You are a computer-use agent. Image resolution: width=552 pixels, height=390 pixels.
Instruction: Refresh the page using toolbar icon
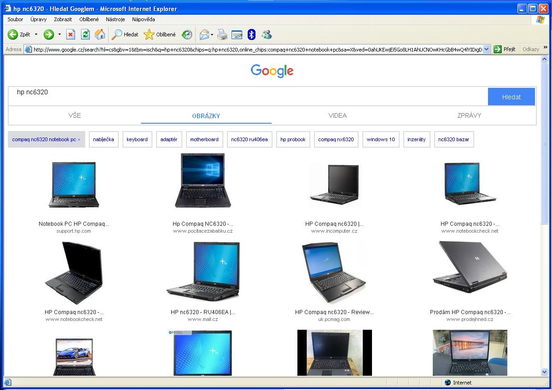[x=85, y=34]
